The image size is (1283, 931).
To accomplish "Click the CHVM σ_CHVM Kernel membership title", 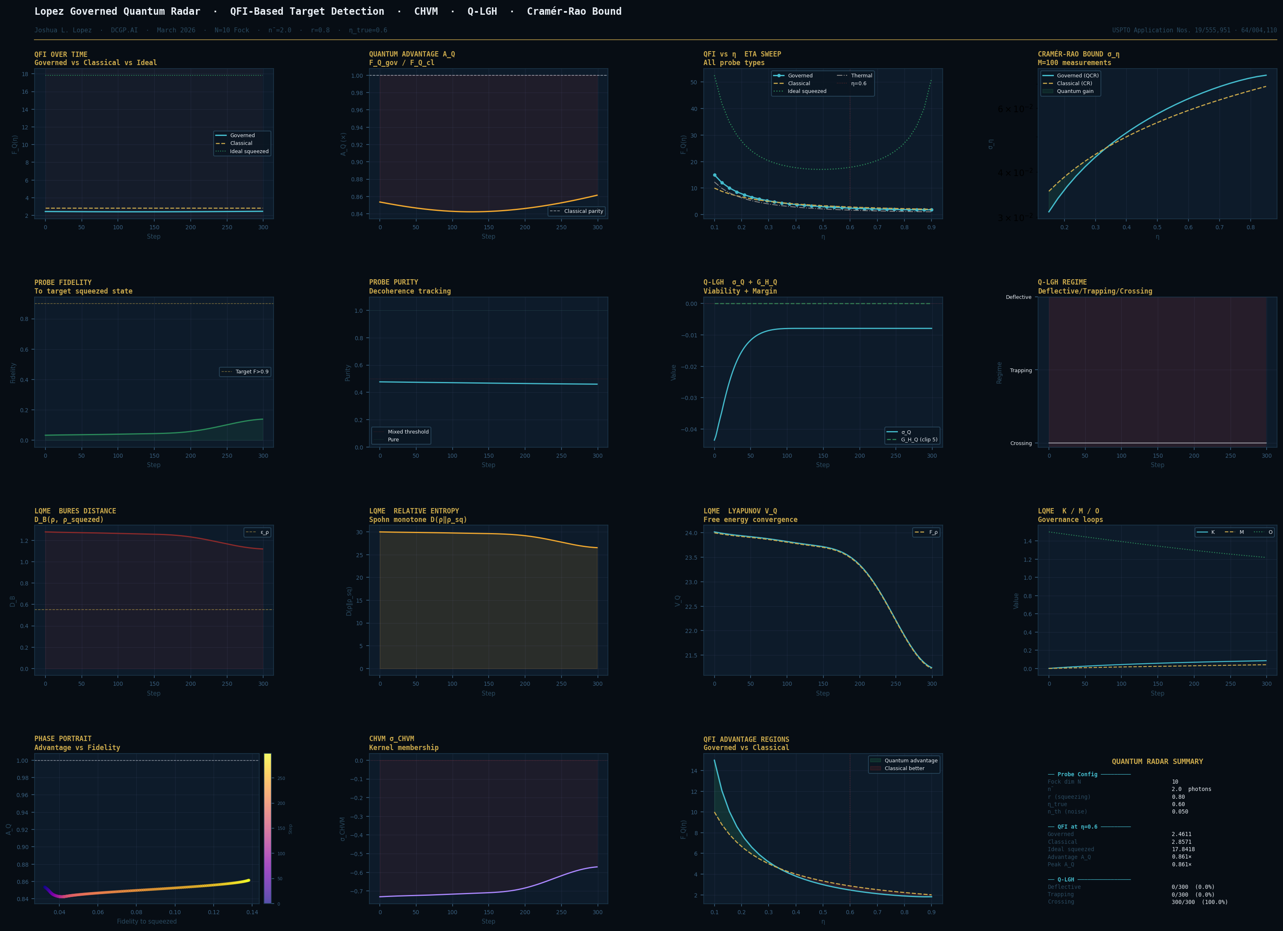I will 404,743.
